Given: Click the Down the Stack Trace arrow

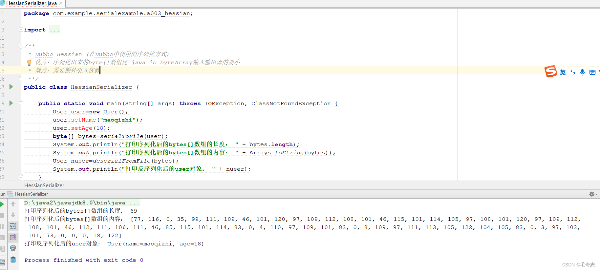Looking at the screenshot, I should [13, 215].
